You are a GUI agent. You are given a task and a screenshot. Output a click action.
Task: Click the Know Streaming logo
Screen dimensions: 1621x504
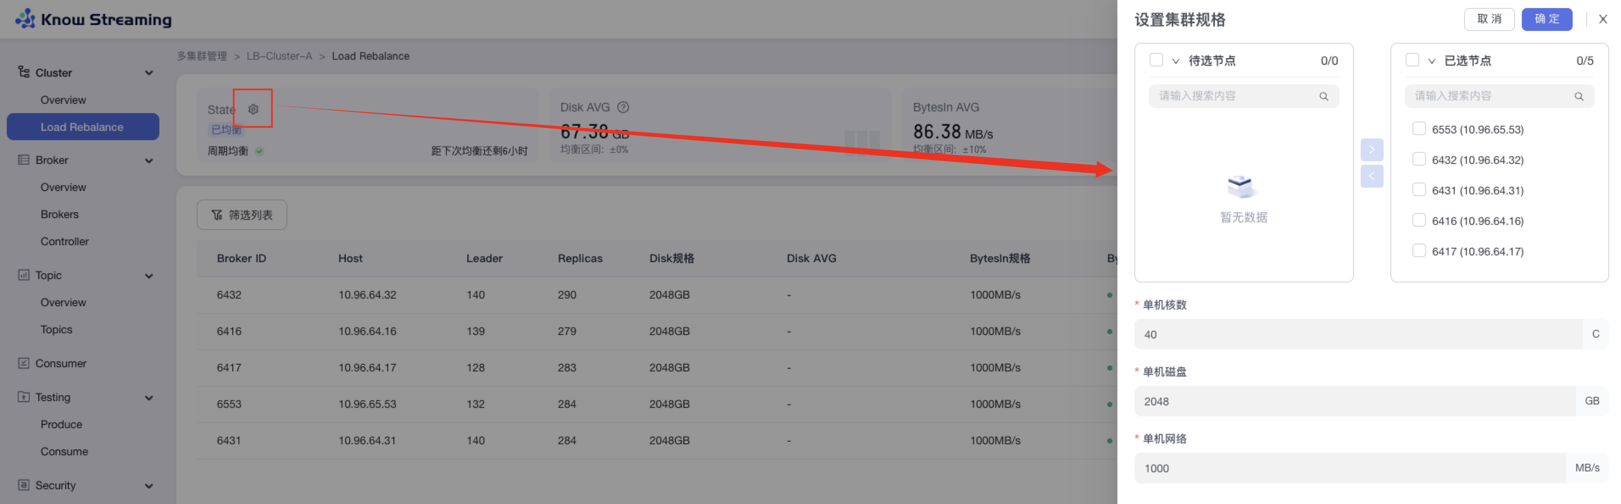click(93, 19)
